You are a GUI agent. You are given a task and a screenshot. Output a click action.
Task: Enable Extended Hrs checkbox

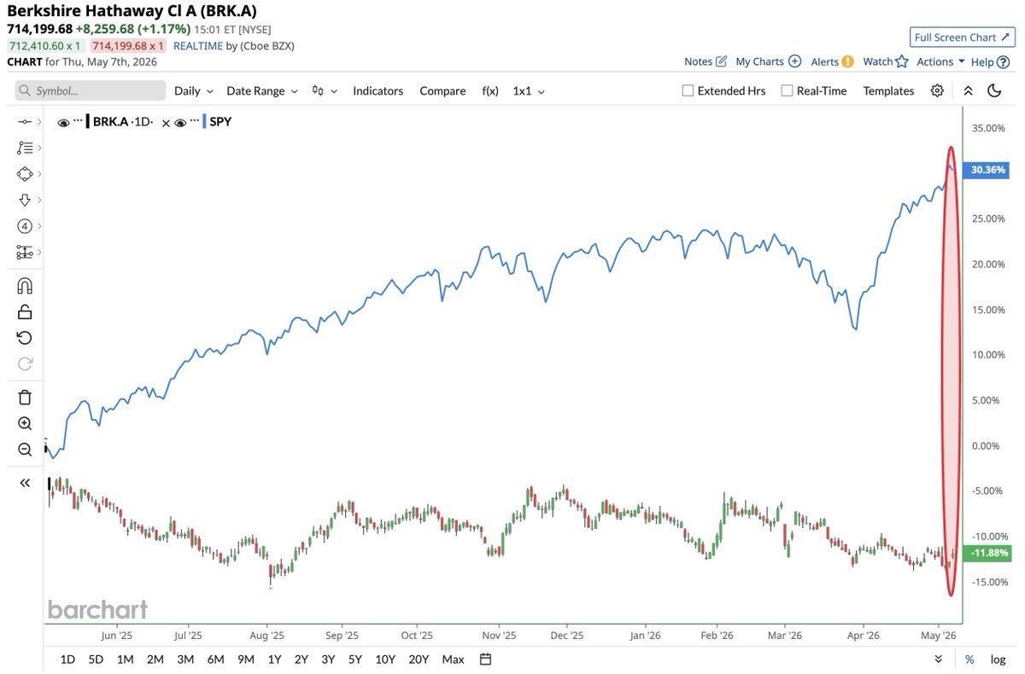pos(688,90)
